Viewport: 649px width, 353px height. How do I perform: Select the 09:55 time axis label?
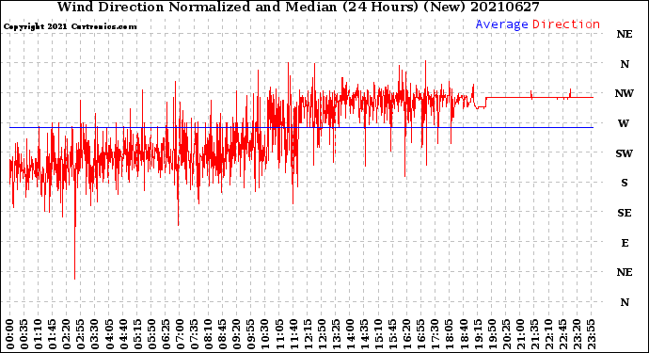click(251, 334)
